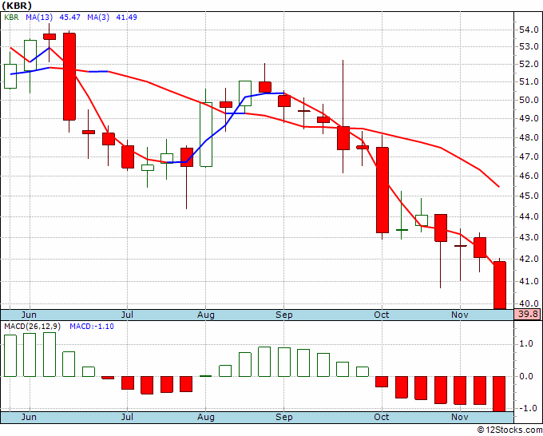
Task: Click Nov on the price chart date axis
Action: (460, 315)
